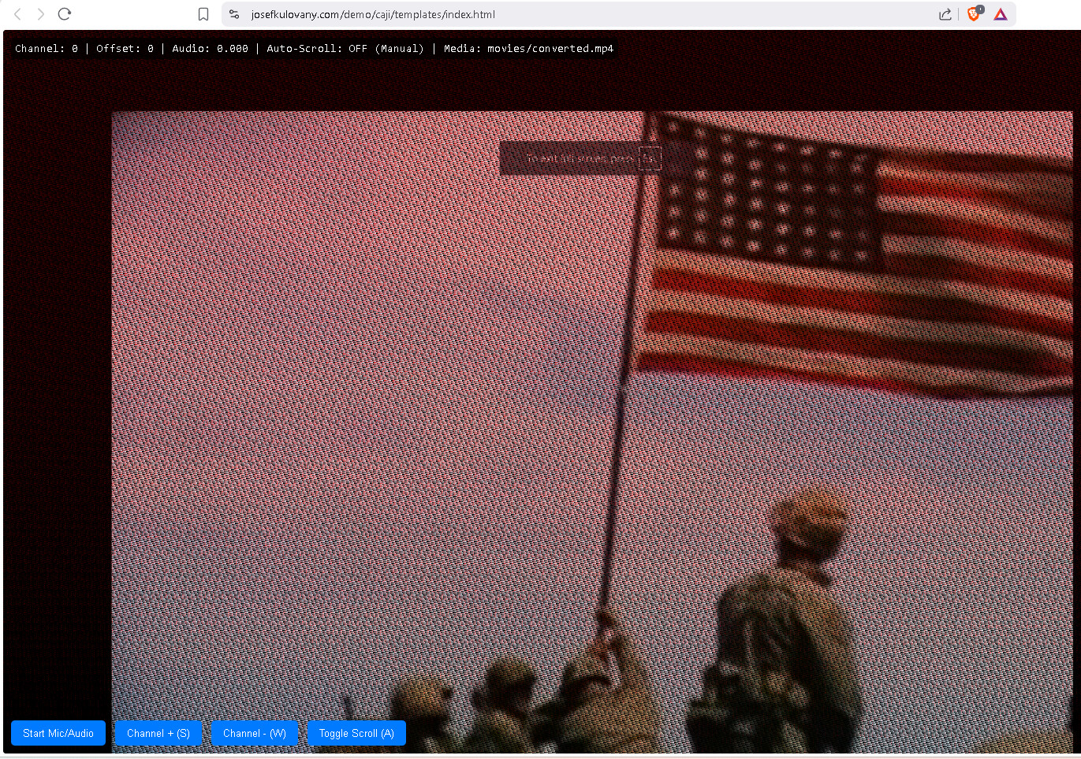Click the Media: movies/converted.mp4 label
The width and height of the screenshot is (1081, 759).
(528, 49)
